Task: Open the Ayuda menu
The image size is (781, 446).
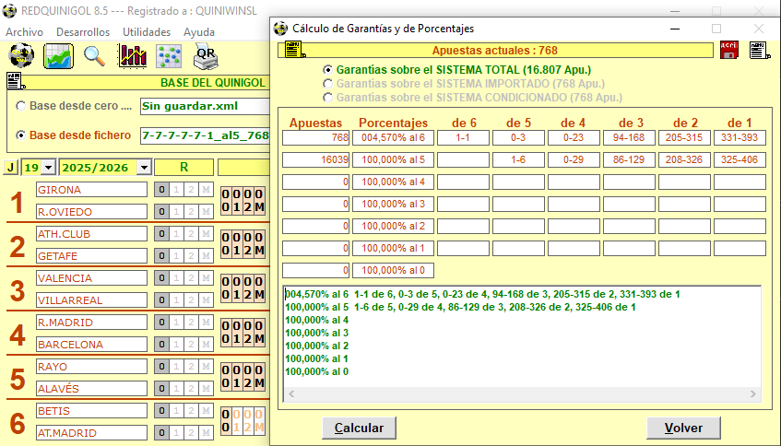Action: tap(199, 32)
